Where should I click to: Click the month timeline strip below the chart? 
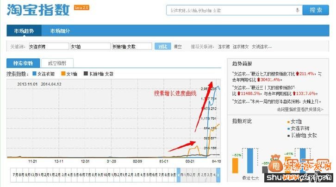pyautogui.click(x=115, y=175)
